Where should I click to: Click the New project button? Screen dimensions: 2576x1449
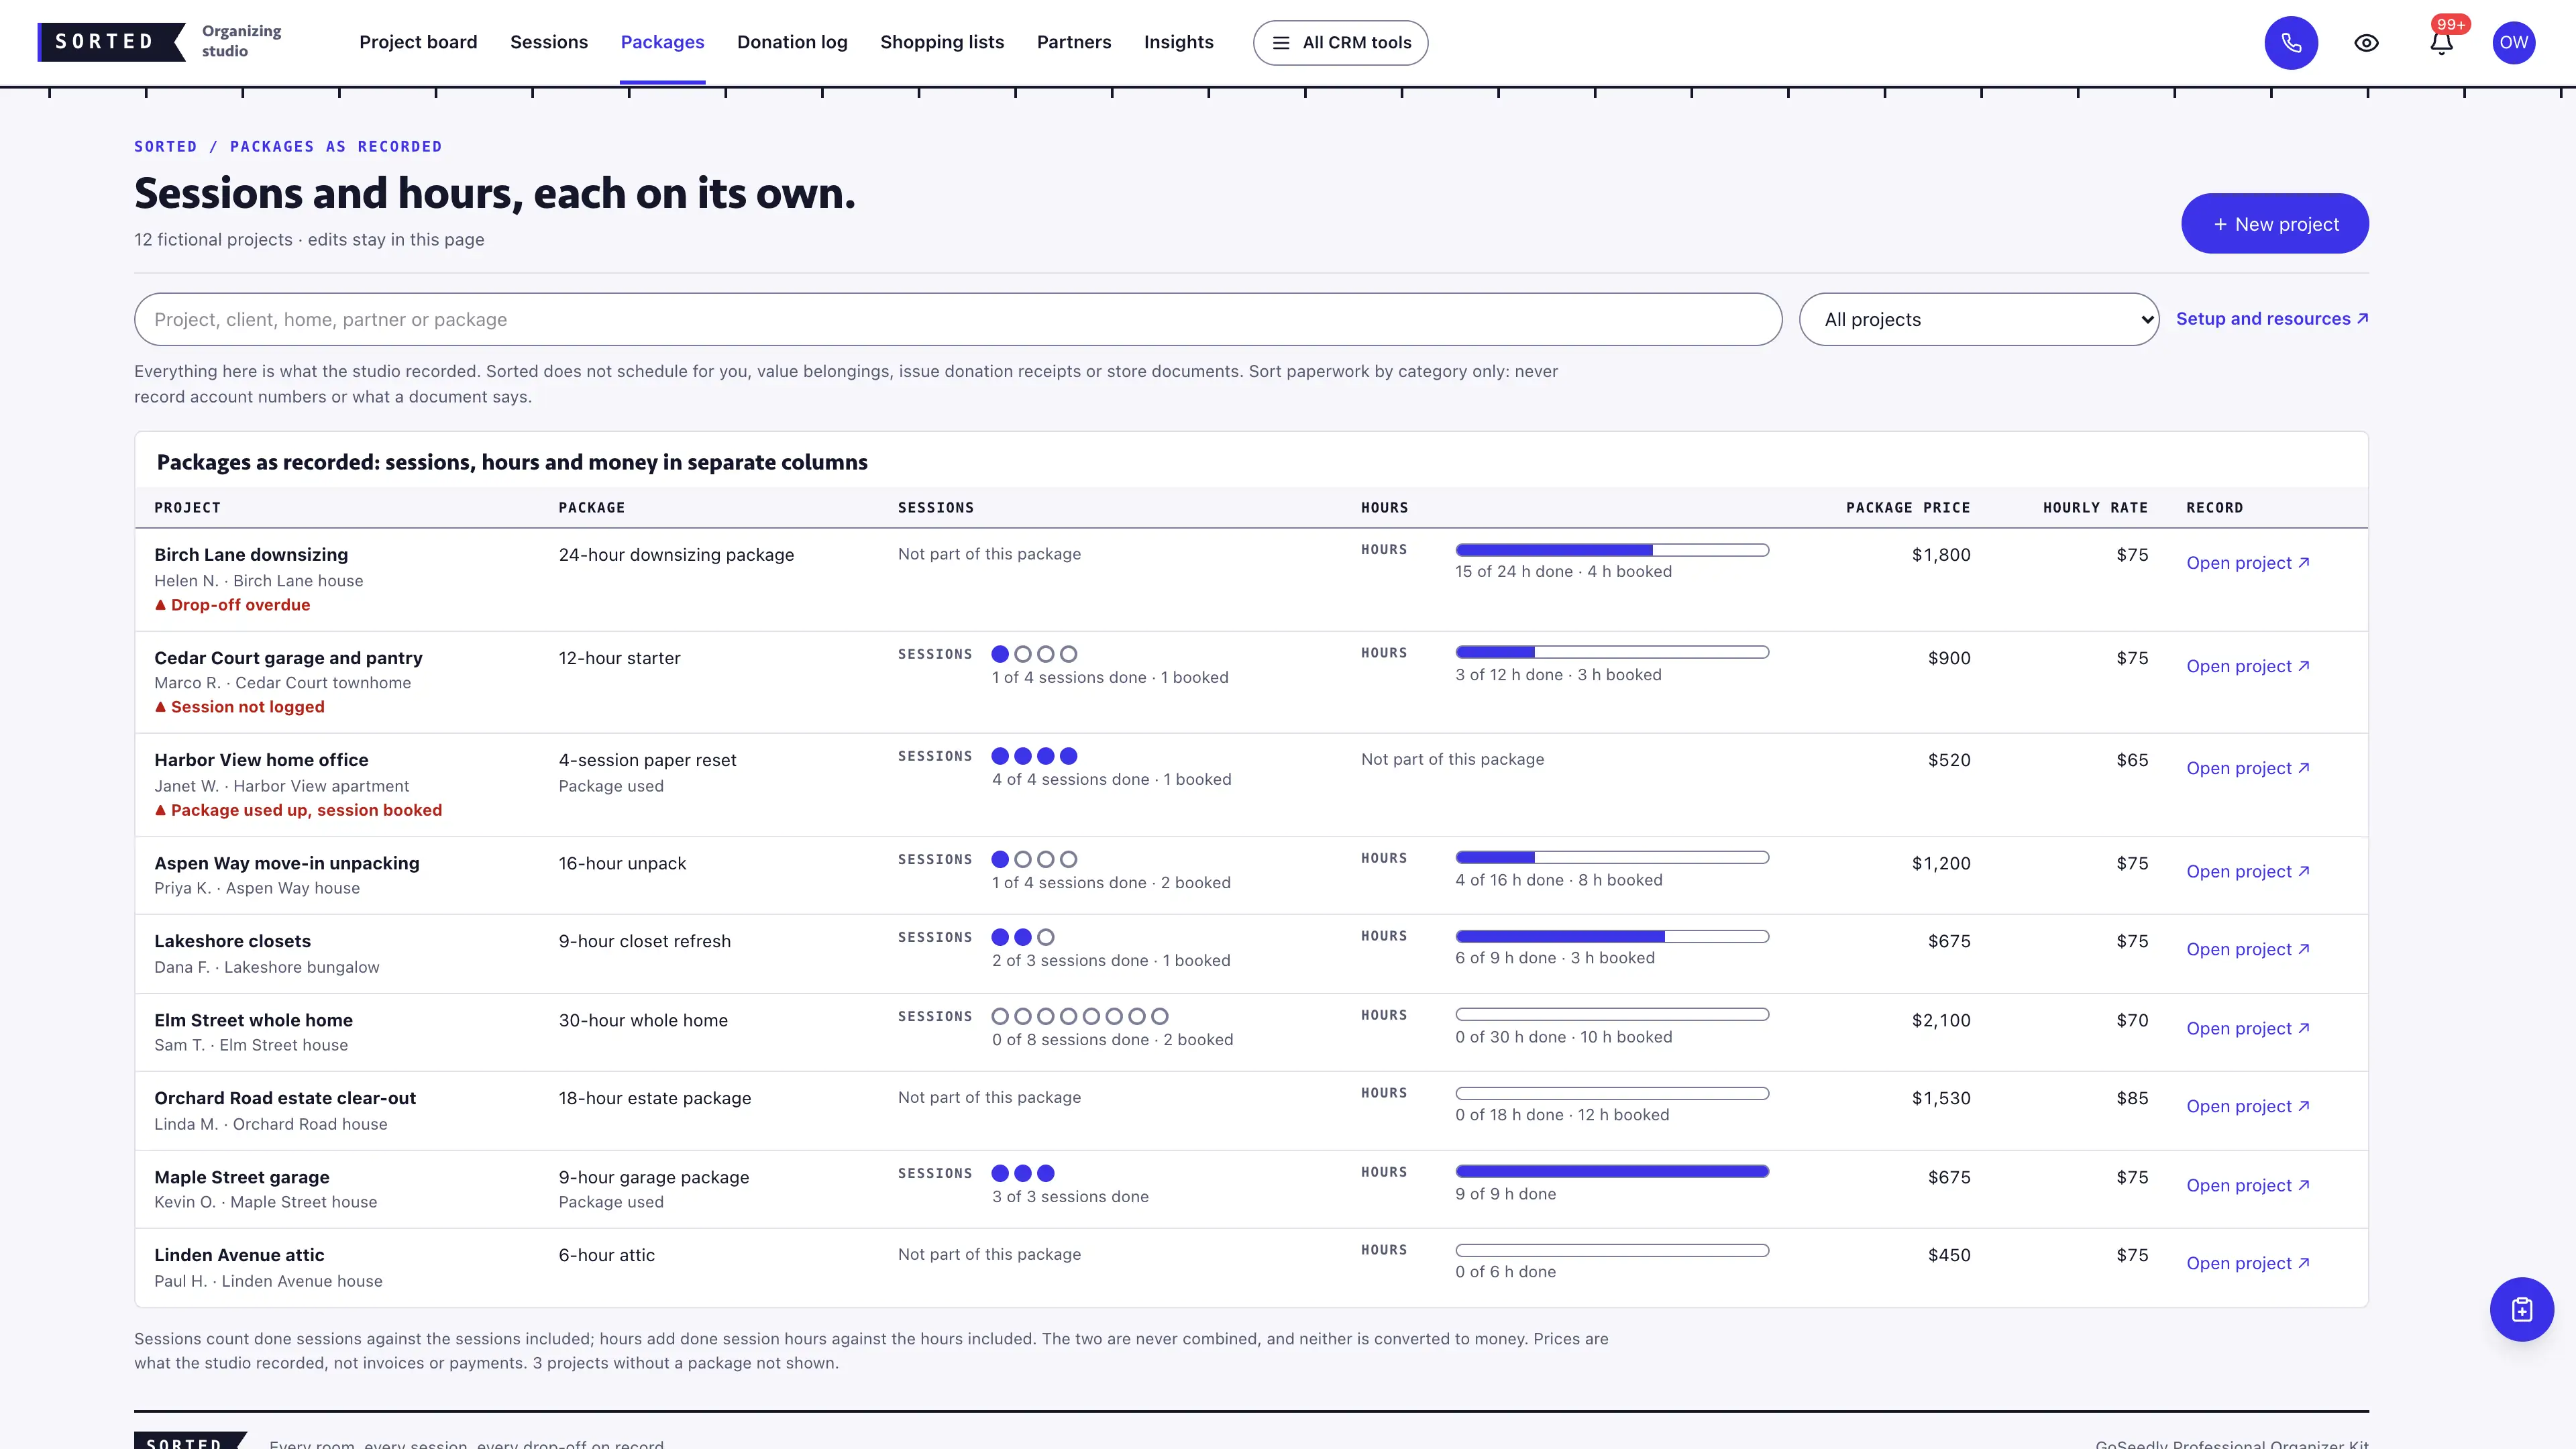coord(2274,224)
